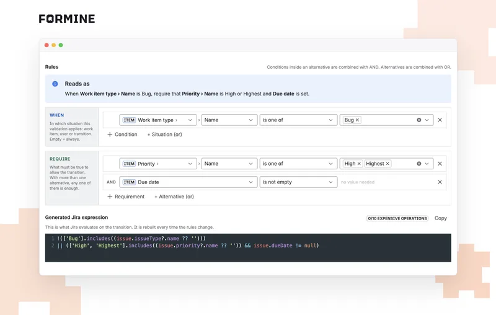Screen dimensions: 496x315
Task: Click the Formine logo
Action: [67, 19]
